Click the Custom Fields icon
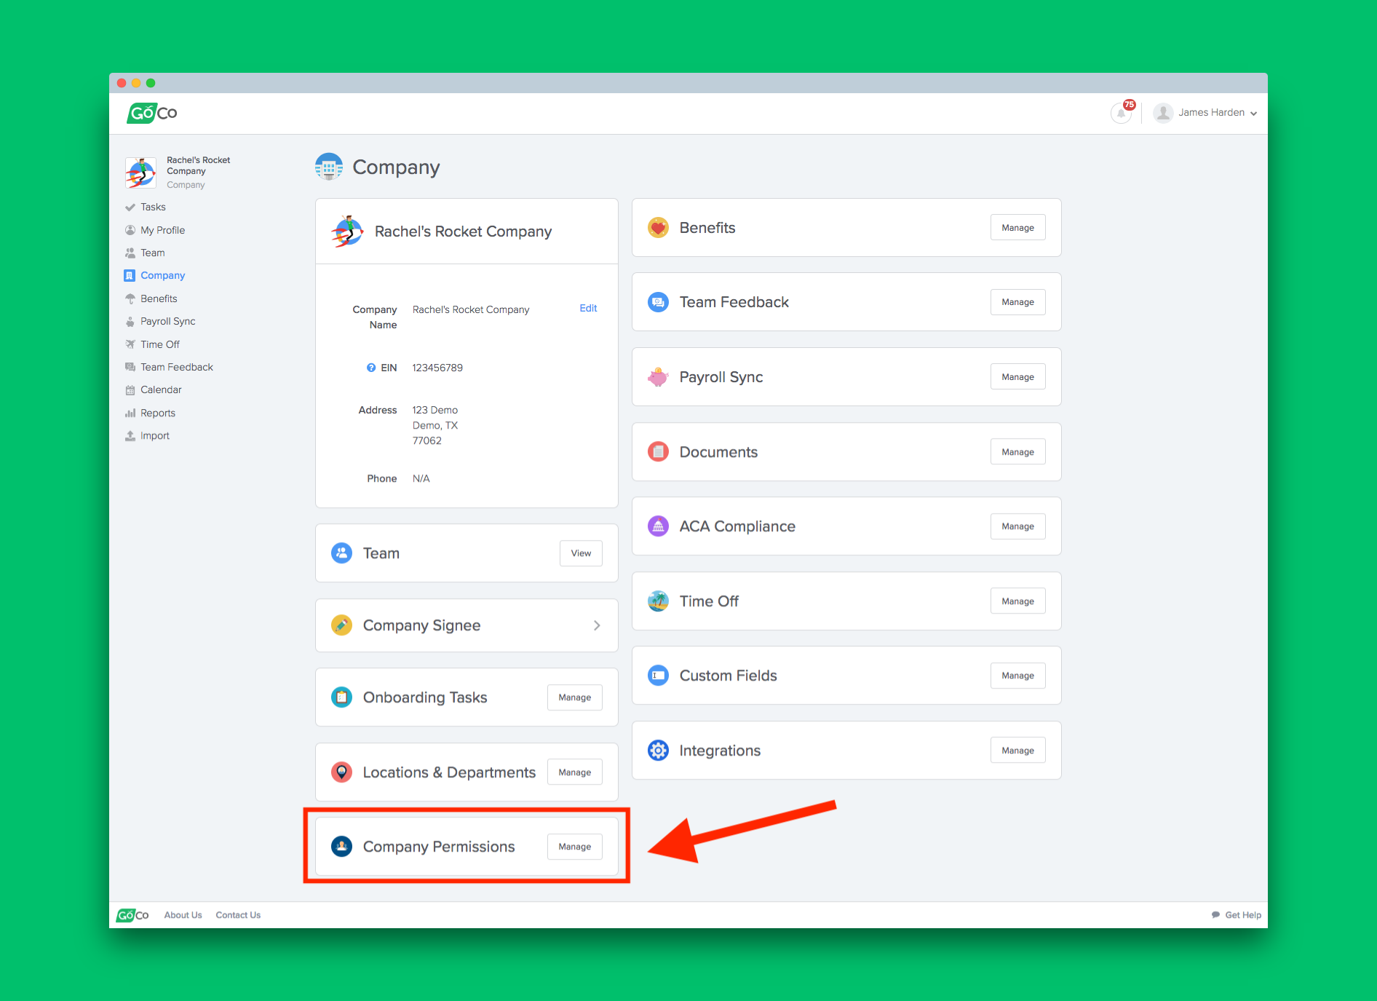The image size is (1377, 1001). coord(658,676)
